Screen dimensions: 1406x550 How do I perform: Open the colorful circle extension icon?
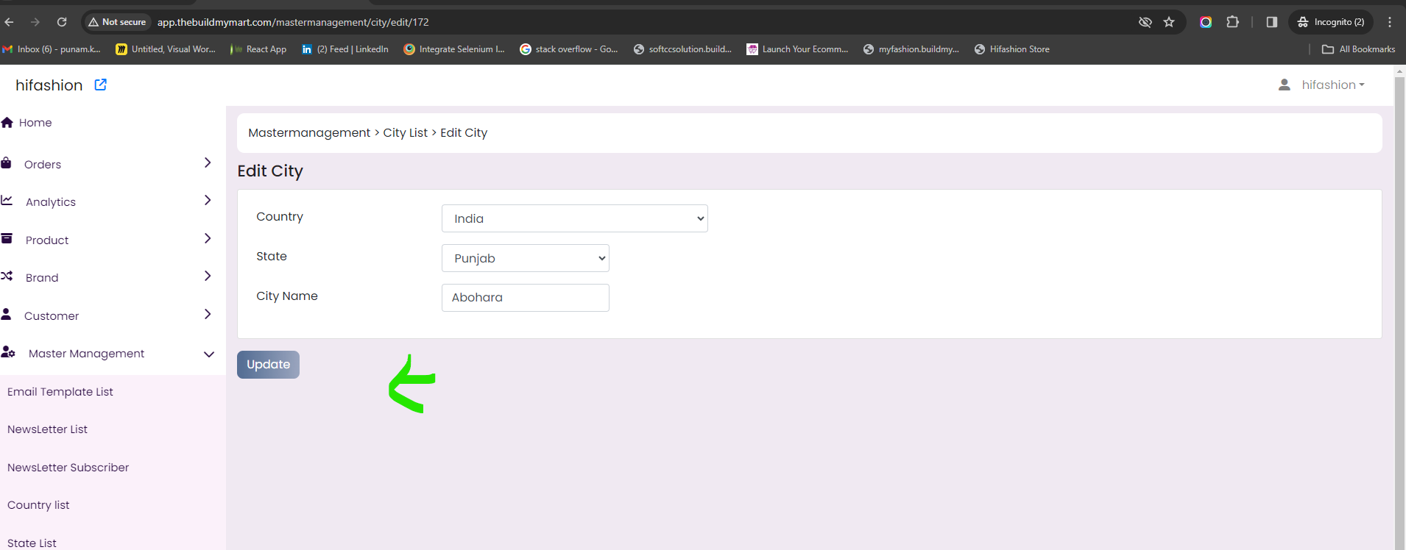pos(1206,22)
